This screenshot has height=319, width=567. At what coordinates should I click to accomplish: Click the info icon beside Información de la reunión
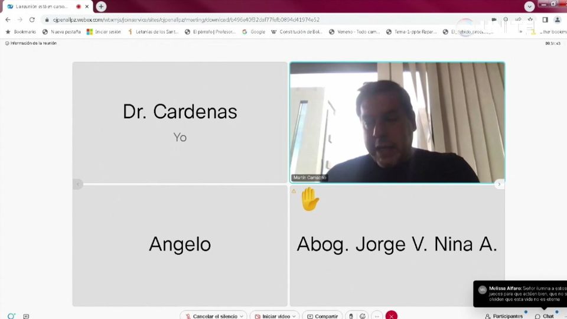[7, 43]
